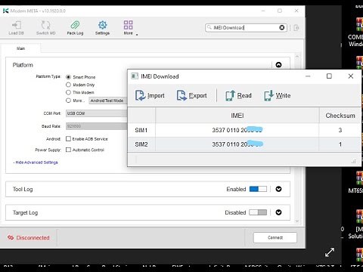Click the SIM2 IMEI number cell
Screen dimensions: 363x272
[237, 144]
